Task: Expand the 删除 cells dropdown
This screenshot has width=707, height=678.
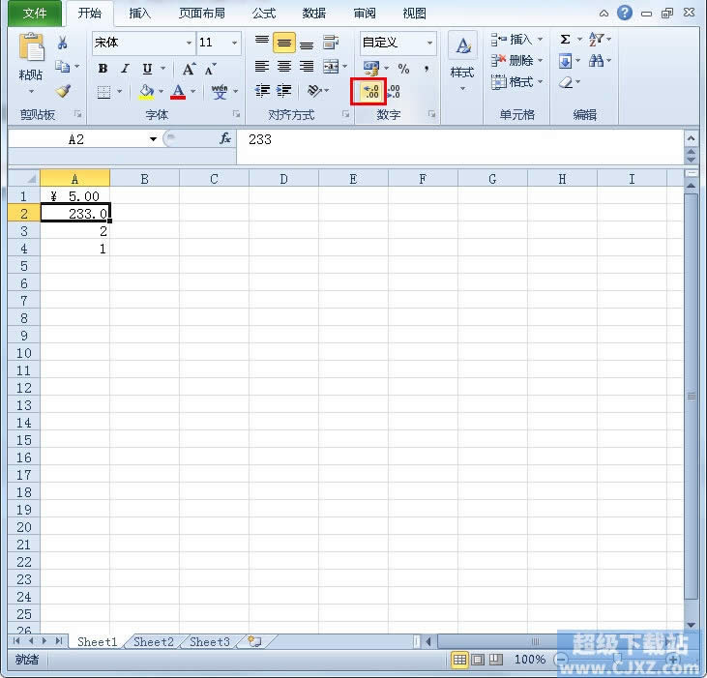Action: tap(541, 60)
